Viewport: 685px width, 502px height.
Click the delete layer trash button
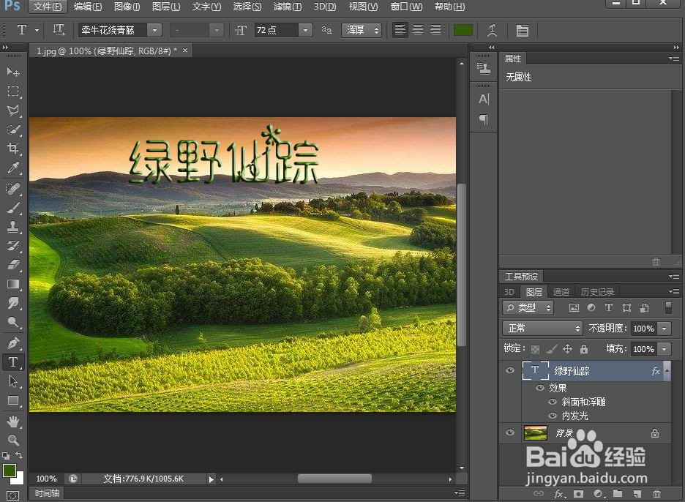655,494
